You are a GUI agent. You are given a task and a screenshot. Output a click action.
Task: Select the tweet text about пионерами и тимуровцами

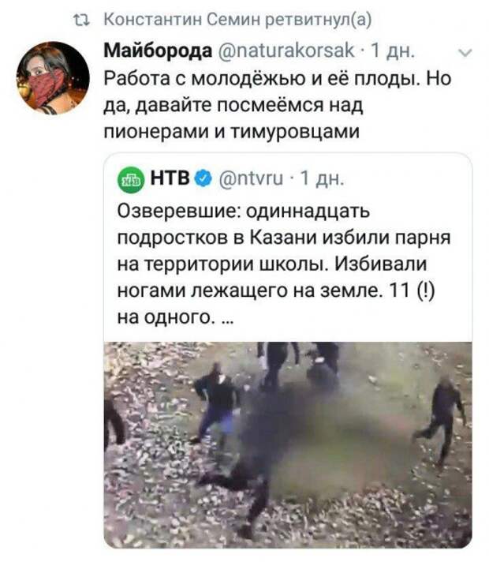click(x=231, y=132)
